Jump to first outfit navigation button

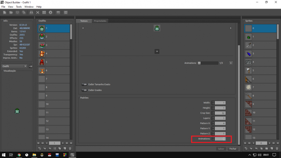38,143
